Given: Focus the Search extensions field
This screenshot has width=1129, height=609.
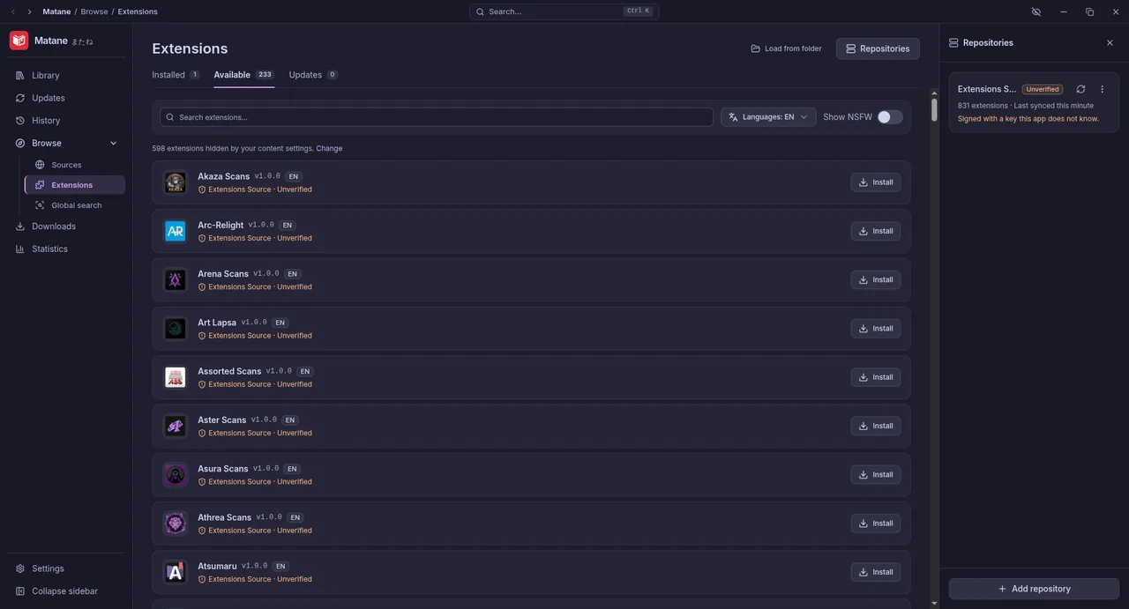Looking at the screenshot, I should click(437, 117).
